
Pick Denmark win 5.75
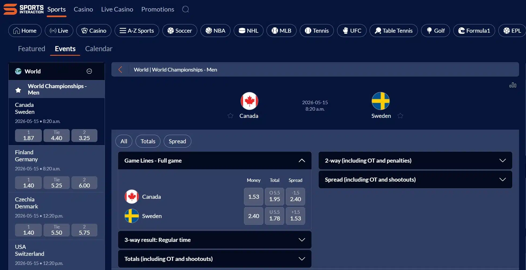(84, 230)
